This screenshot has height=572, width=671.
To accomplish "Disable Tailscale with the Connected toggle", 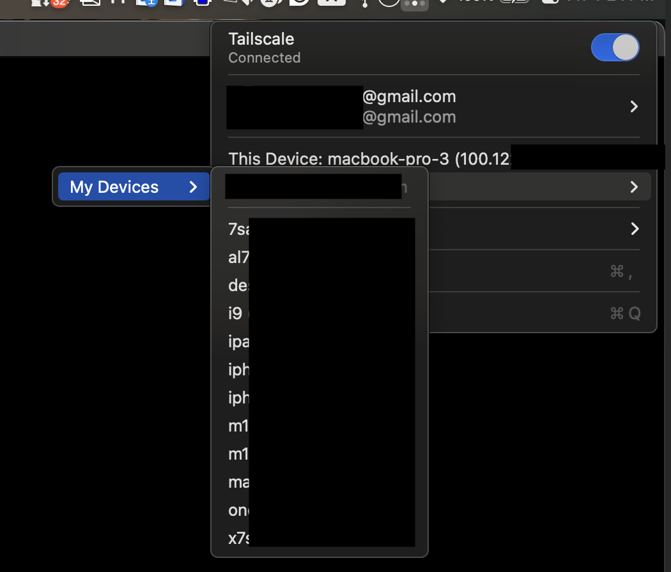I will point(615,47).
